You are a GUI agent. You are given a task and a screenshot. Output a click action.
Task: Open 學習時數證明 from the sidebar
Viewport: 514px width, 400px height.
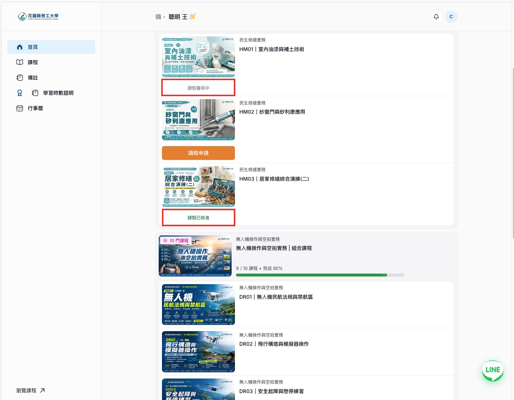coord(58,93)
